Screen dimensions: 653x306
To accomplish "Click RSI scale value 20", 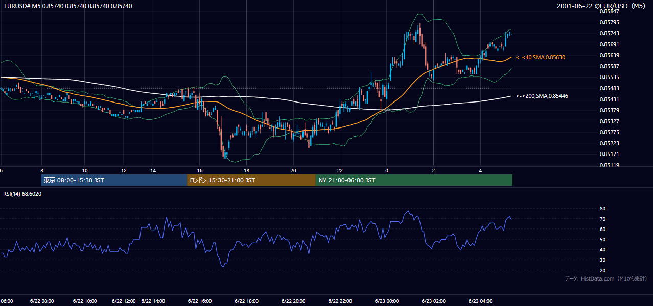I will point(602,270).
